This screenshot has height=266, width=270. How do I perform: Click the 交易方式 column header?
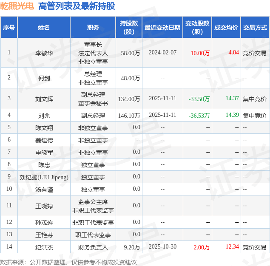tap(255, 27)
